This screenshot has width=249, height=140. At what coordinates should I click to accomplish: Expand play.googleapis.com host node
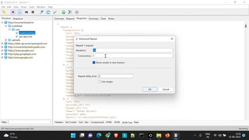coord(2,54)
